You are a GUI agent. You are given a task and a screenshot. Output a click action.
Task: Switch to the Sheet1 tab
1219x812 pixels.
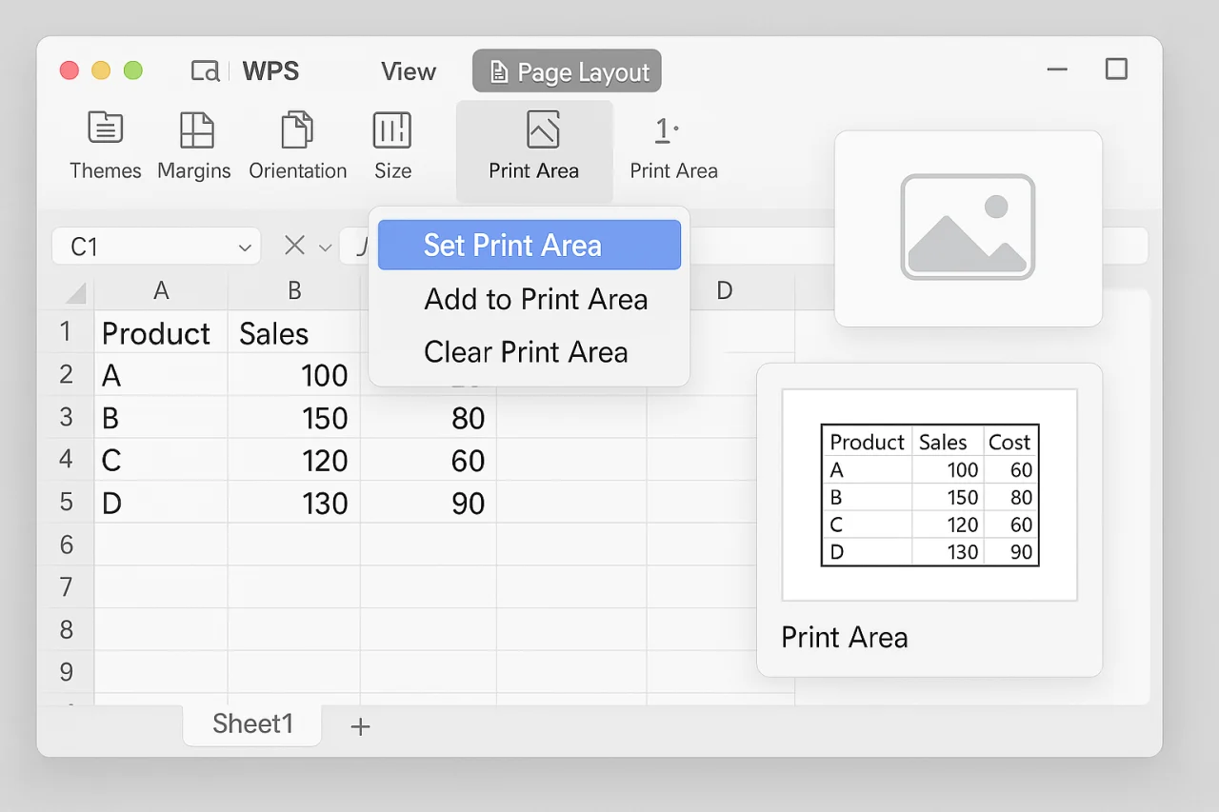(x=252, y=724)
